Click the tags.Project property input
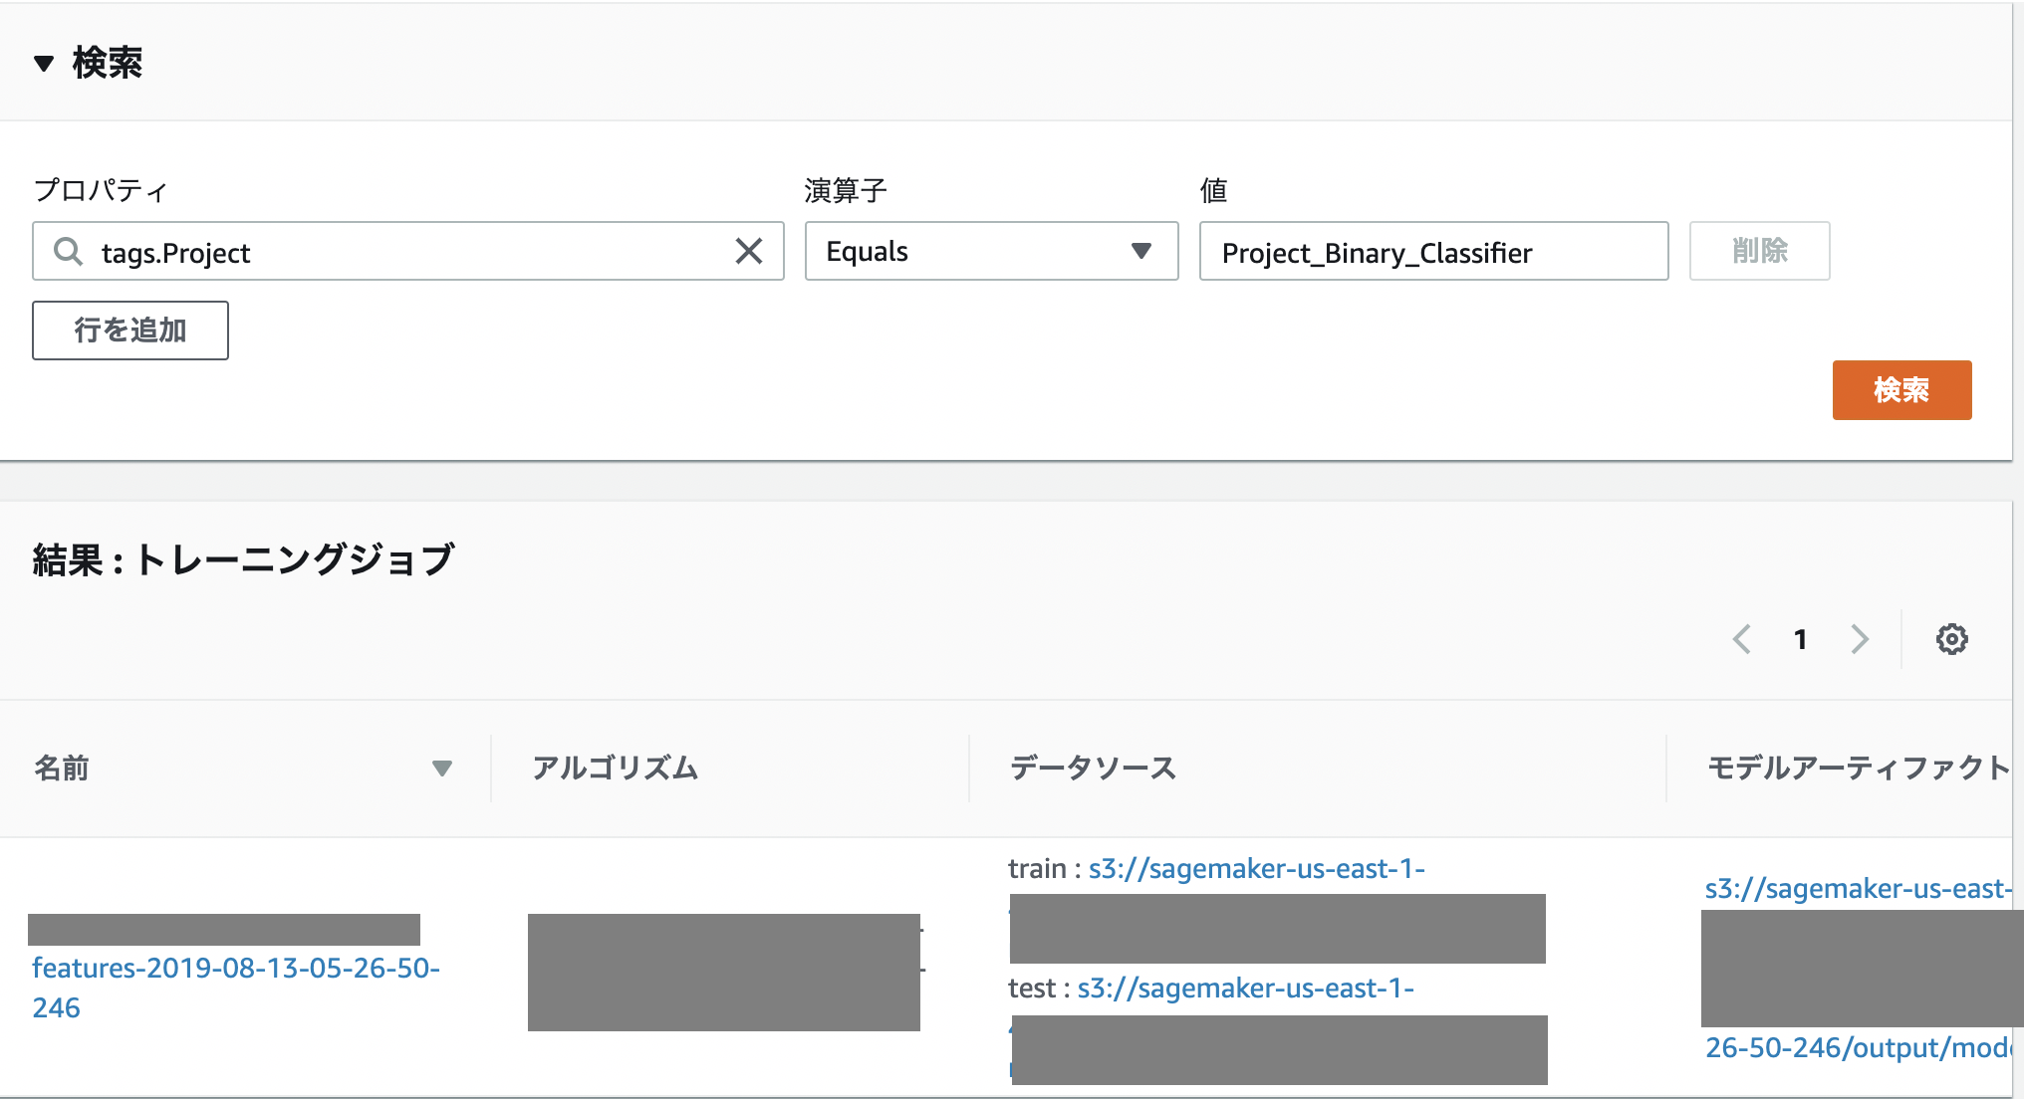 click(x=408, y=252)
